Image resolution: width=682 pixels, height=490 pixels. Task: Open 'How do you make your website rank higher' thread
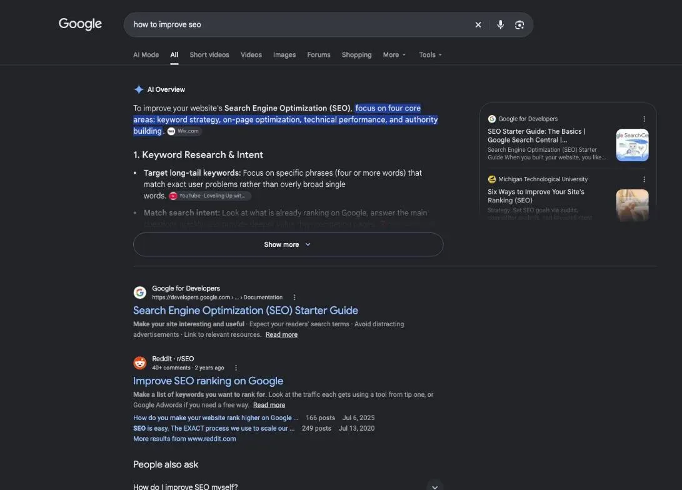click(x=216, y=418)
